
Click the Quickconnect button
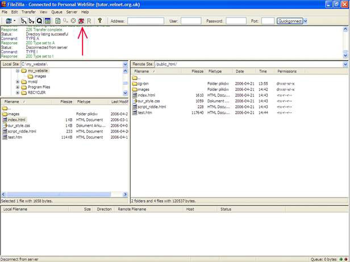click(x=290, y=21)
